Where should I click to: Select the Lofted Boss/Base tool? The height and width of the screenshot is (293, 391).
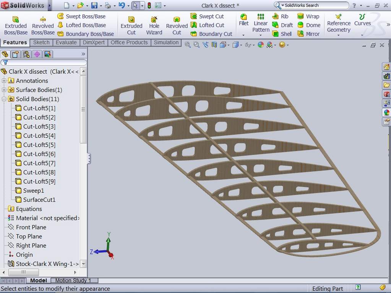[86, 25]
